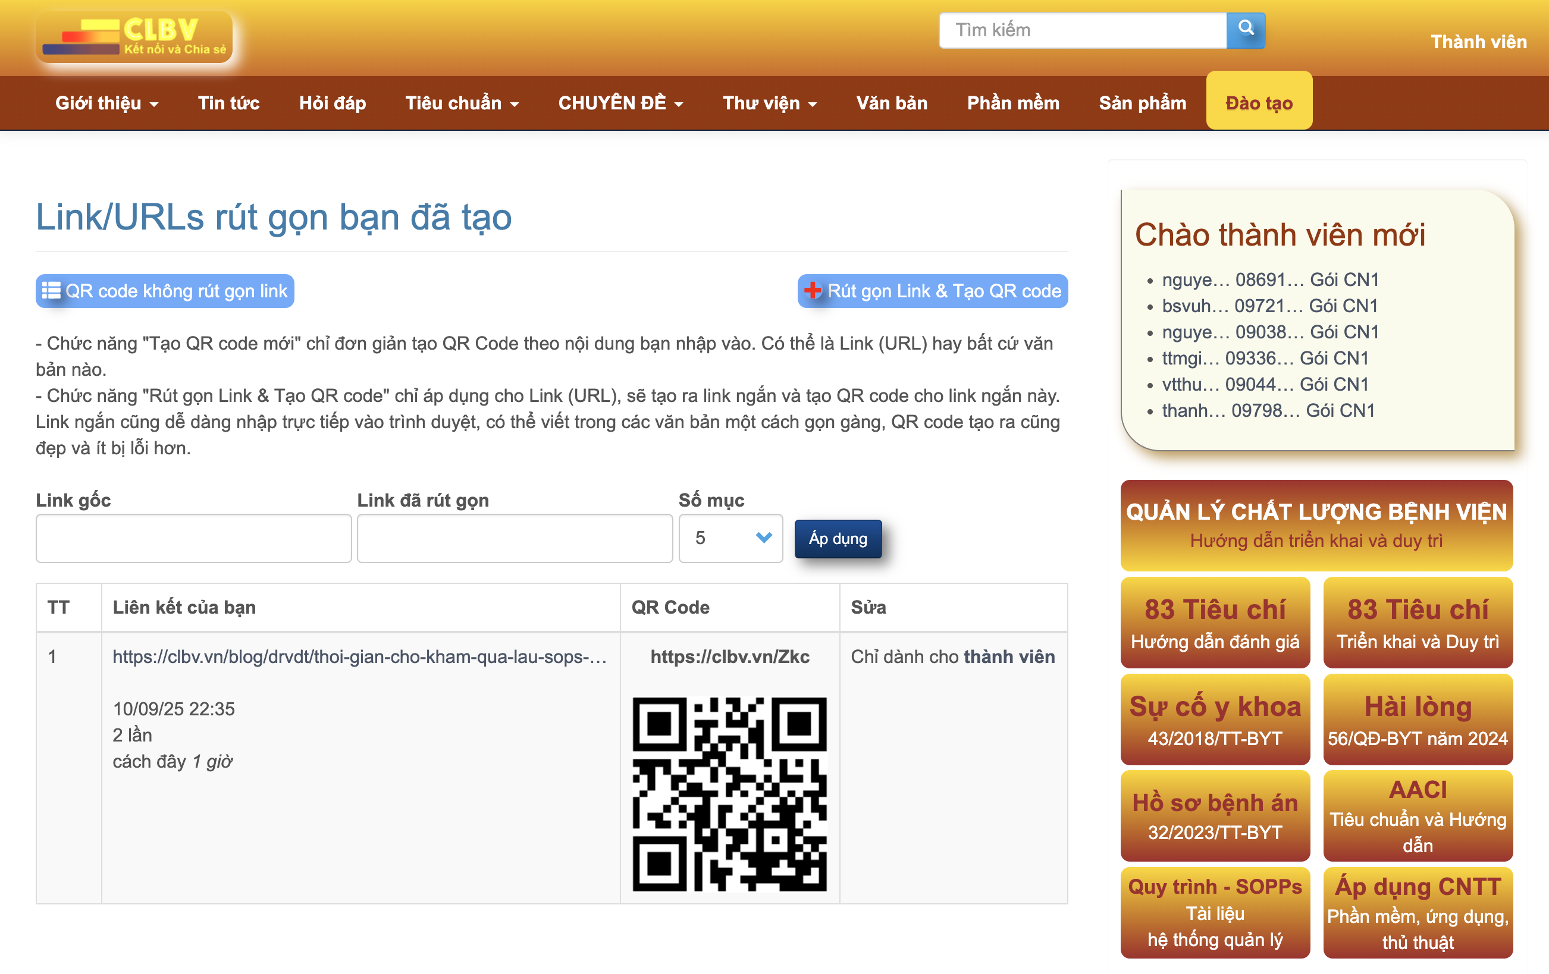Image resolution: width=1549 pixels, height=974 pixels.
Task: Open the short link https://clbv.vn/Zkc
Action: [x=729, y=656]
